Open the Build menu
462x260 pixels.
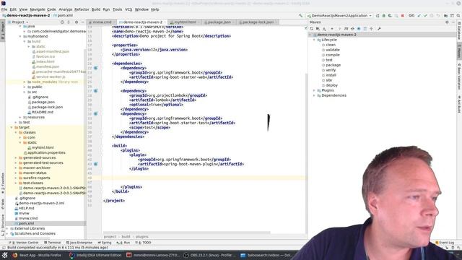tap(96, 9)
